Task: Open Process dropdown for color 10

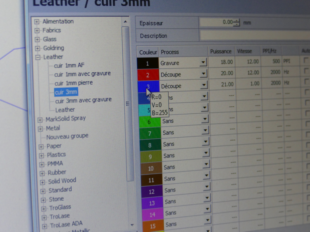Action: pos(206,164)
